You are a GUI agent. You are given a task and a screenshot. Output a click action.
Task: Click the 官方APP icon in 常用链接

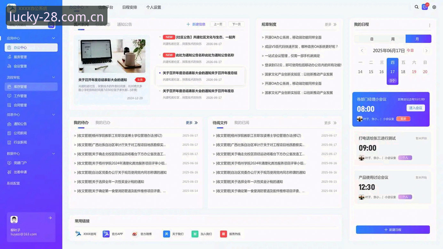106,234
